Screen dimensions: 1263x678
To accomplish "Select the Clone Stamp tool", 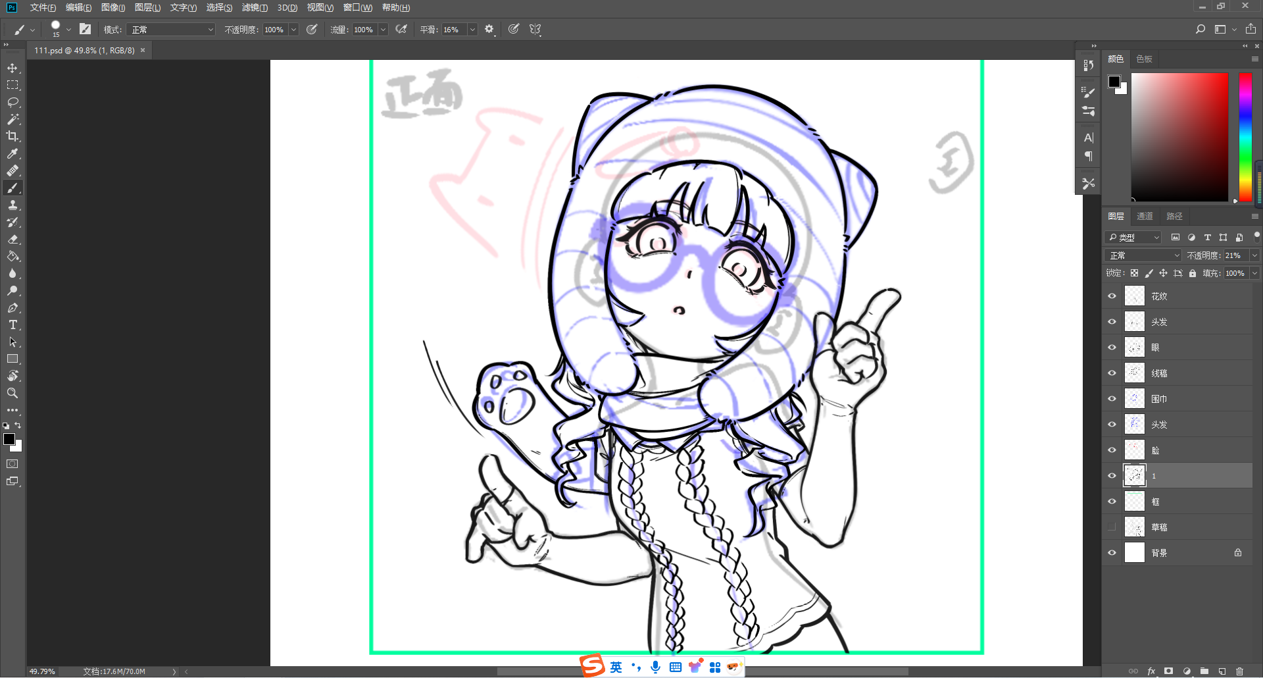I will coord(12,205).
